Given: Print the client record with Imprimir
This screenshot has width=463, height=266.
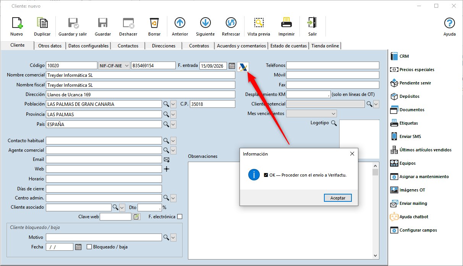Looking at the screenshot, I should [287, 26].
